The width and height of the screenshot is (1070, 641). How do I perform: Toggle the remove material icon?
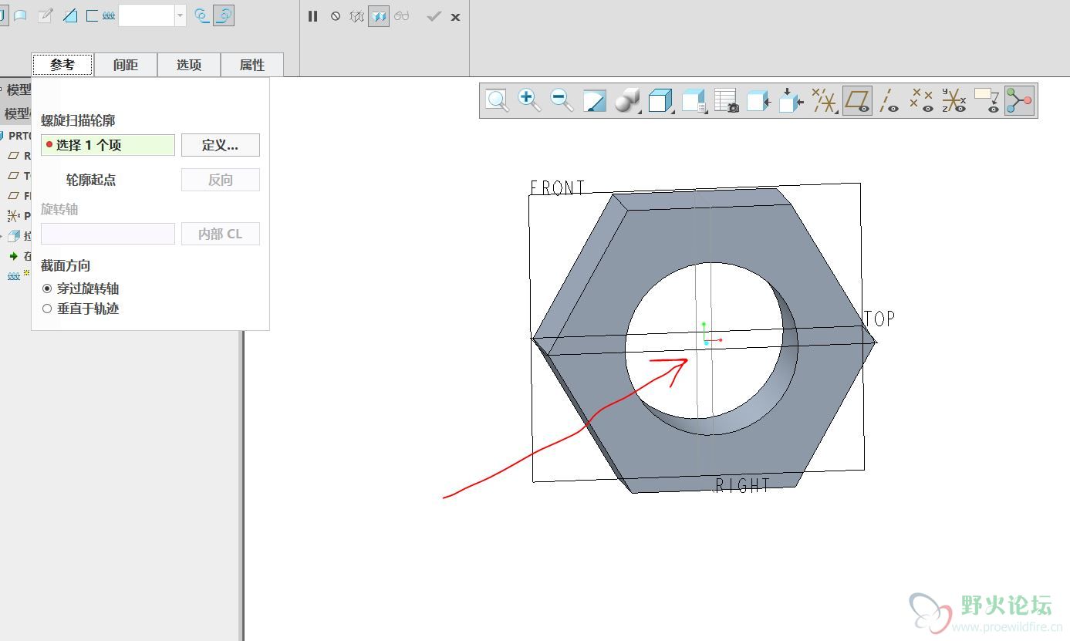70,15
